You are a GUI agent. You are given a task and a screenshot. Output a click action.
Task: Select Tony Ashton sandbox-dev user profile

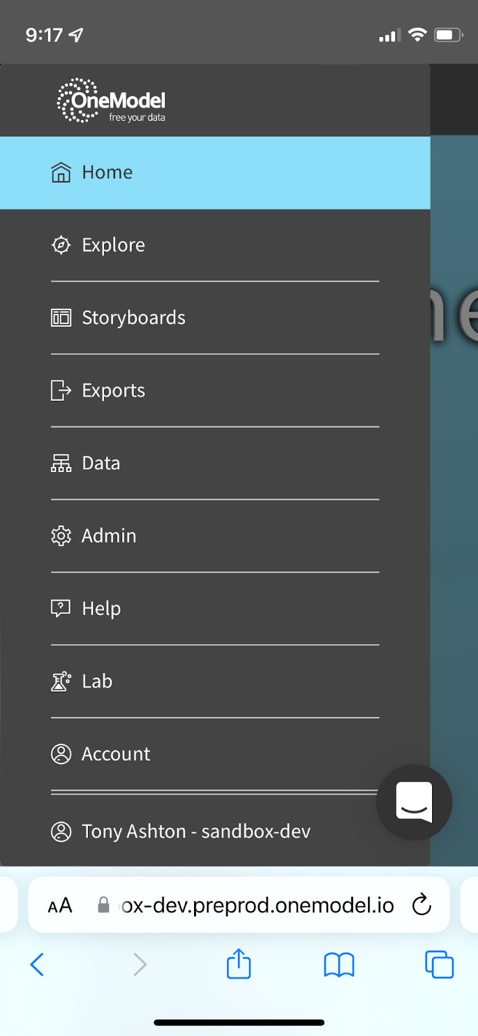pyautogui.click(x=196, y=831)
